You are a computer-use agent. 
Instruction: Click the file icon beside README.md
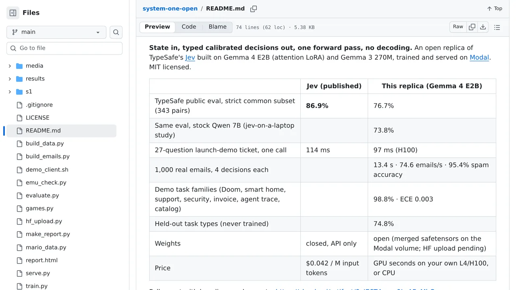[x=19, y=130]
